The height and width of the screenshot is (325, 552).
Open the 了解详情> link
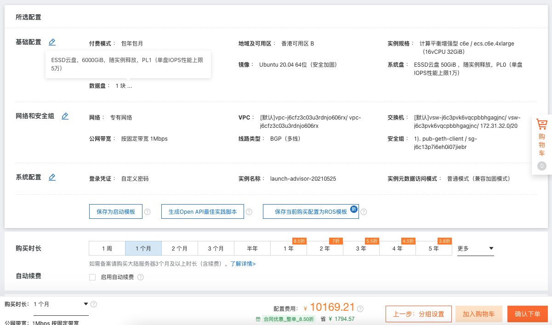243,264
